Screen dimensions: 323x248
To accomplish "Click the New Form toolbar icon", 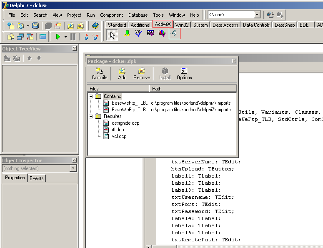I will point(43,37).
